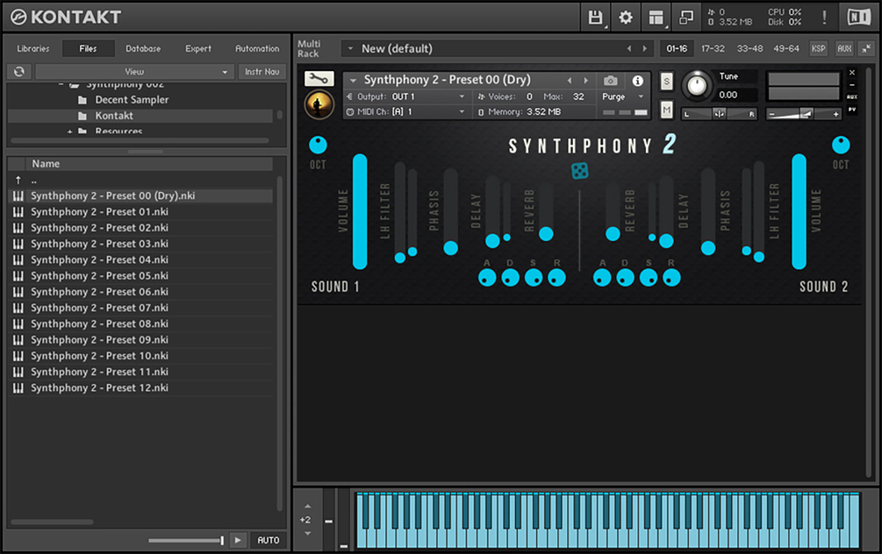This screenshot has width=882, height=554.
Task: Select rack page 33-48
Action: click(x=749, y=49)
